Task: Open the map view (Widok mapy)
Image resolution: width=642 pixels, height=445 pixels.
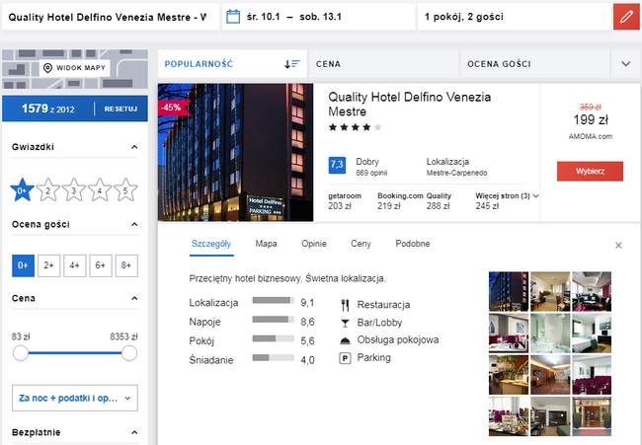Action: tap(75, 67)
